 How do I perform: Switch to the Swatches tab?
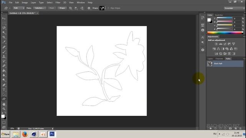219,15
